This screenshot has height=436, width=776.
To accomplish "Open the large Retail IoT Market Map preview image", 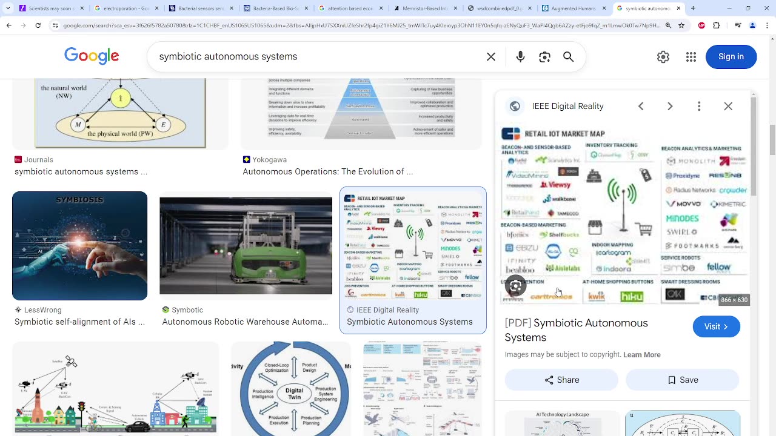I will (624, 214).
